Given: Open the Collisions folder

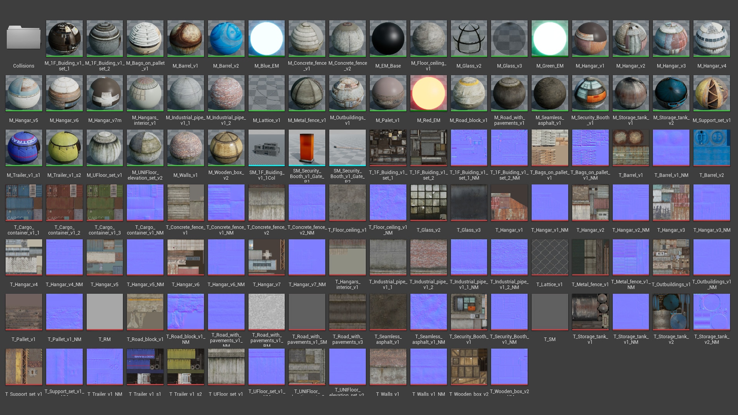Looking at the screenshot, I should pyautogui.click(x=23, y=38).
